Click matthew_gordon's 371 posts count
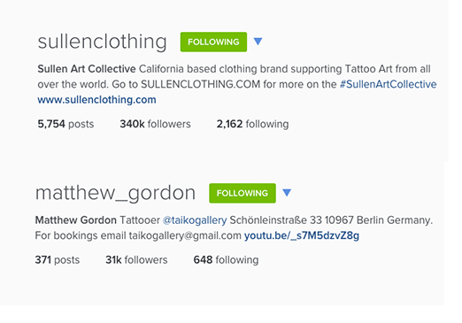462x323 pixels. (58, 260)
